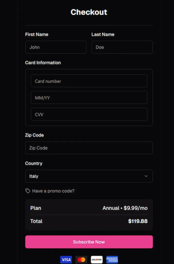Click the promo code tag icon
The image size is (174, 264).
point(28,191)
